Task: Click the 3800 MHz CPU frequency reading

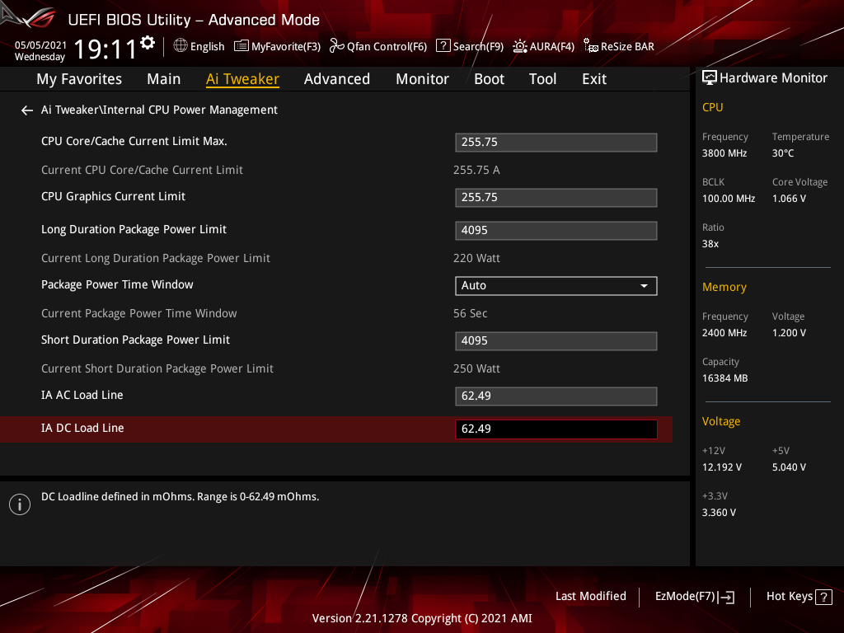Action: [x=724, y=153]
